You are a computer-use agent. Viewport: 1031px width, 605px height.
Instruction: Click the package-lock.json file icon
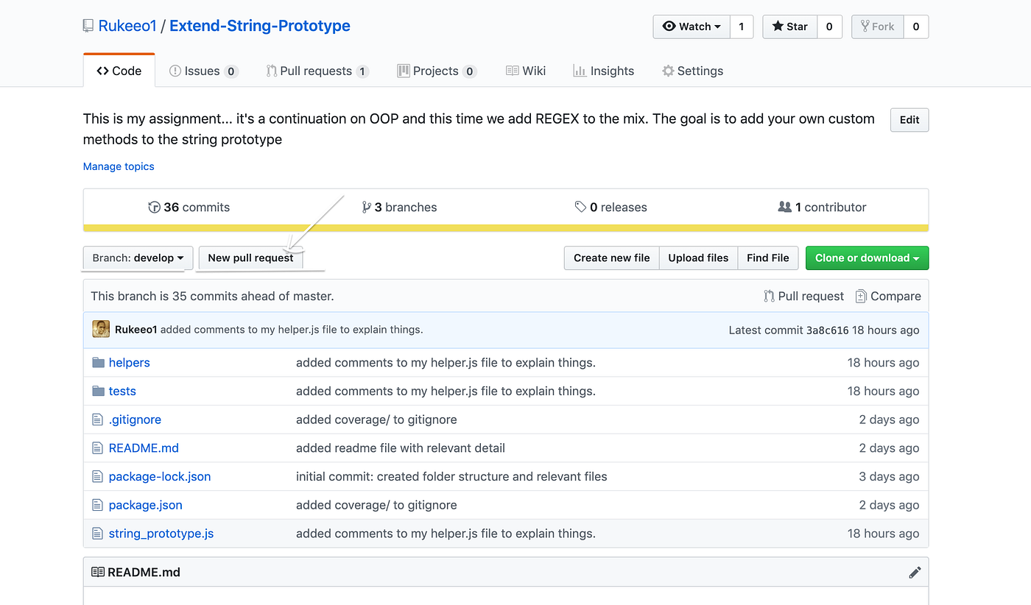pyautogui.click(x=97, y=476)
